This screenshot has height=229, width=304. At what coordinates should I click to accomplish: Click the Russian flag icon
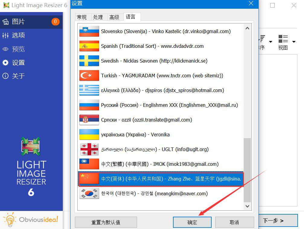(89, 105)
